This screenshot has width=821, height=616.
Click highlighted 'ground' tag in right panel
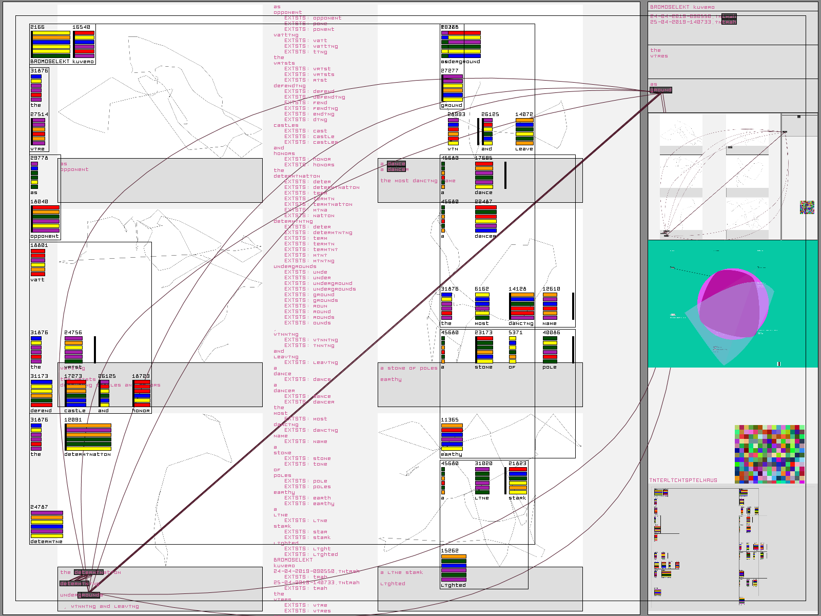[660, 90]
